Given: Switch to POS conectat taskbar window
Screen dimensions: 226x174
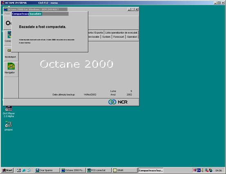Looking at the screenshot, I should tap(99, 170).
